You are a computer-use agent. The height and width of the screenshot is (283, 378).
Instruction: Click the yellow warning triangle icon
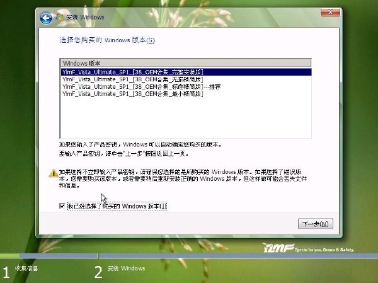pyautogui.click(x=54, y=173)
